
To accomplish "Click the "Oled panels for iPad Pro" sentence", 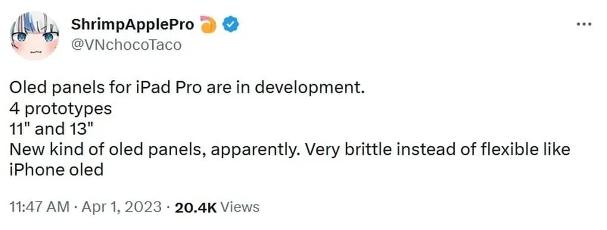I will (187, 88).
